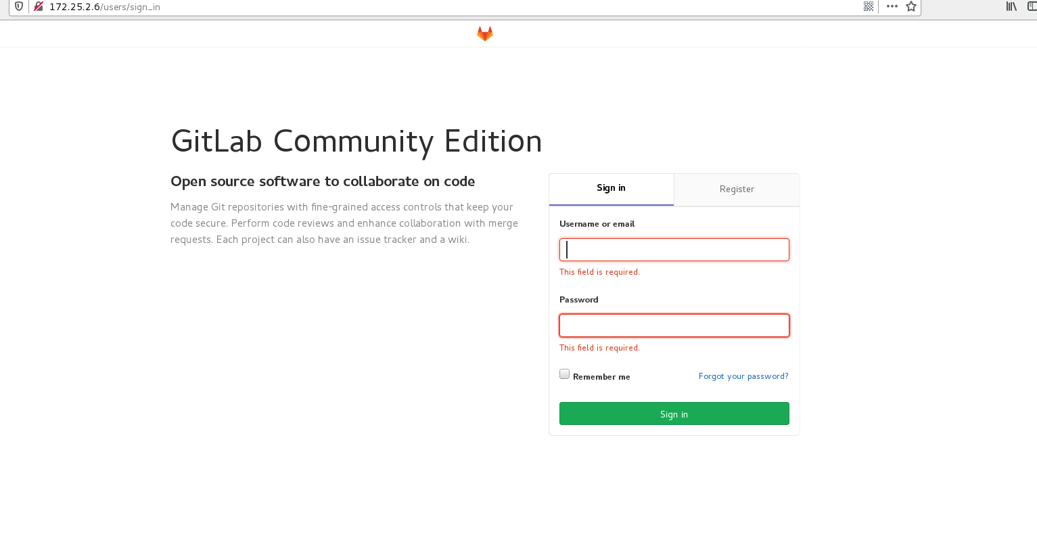
Task: Open the tracking protection shield icon
Action: [19, 7]
